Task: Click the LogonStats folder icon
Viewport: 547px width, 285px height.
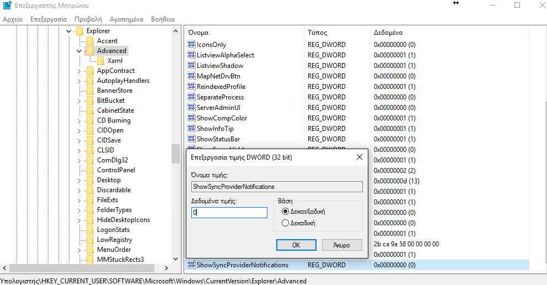Action: (x=90, y=230)
